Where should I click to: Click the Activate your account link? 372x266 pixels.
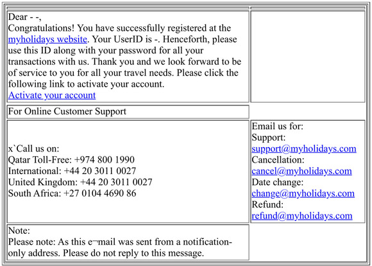[x=52, y=95]
